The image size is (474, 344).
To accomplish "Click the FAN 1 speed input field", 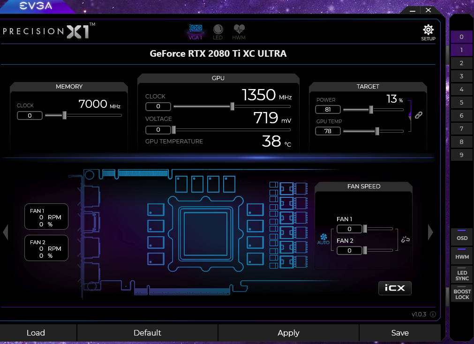I will [349, 229].
